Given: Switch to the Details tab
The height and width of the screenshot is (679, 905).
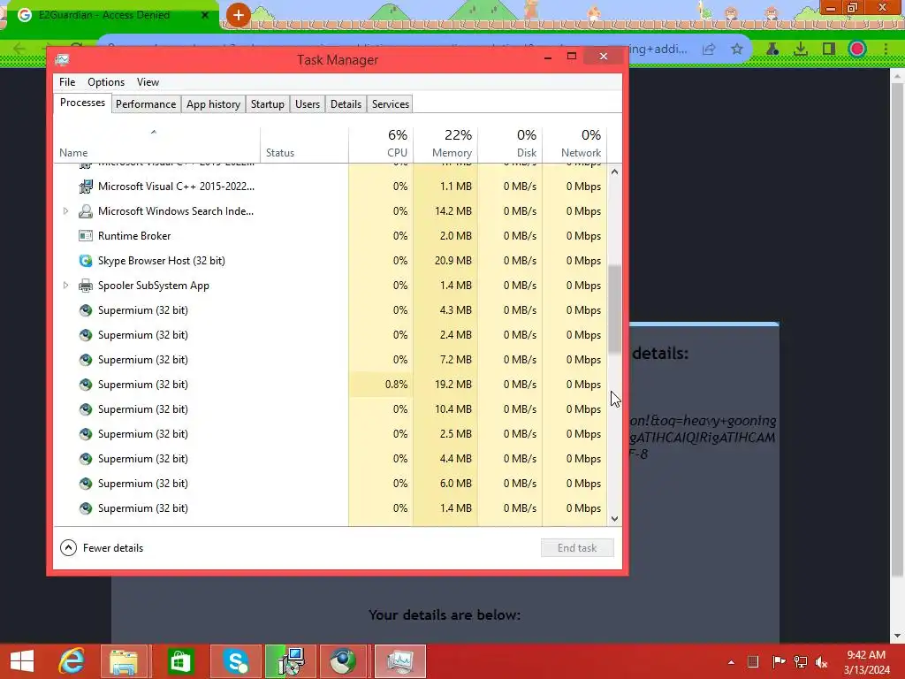Looking at the screenshot, I should click(346, 104).
